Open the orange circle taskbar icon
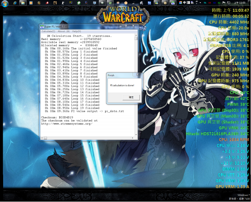Viewport: 251px width, 202px height. pos(126,3)
